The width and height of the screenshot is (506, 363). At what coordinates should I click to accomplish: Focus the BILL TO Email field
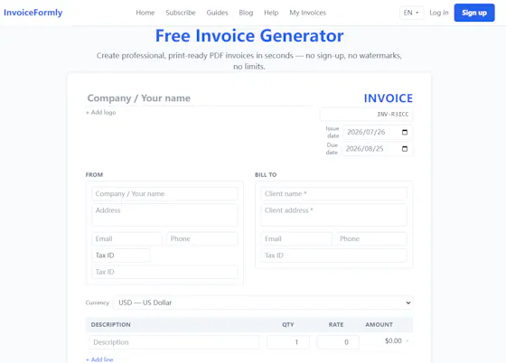coord(296,239)
